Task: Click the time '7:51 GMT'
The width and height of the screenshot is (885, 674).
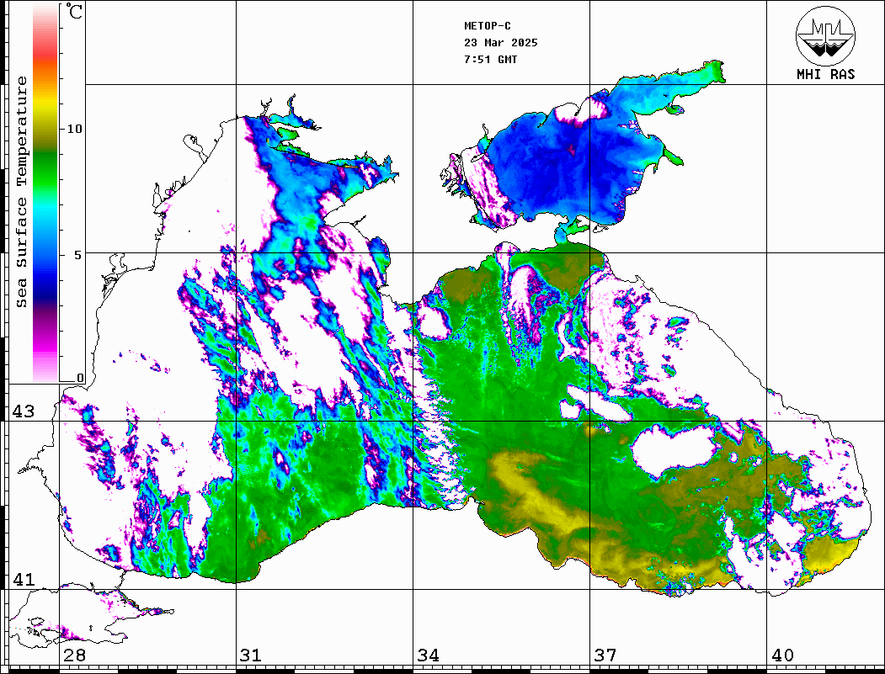Action: point(490,59)
